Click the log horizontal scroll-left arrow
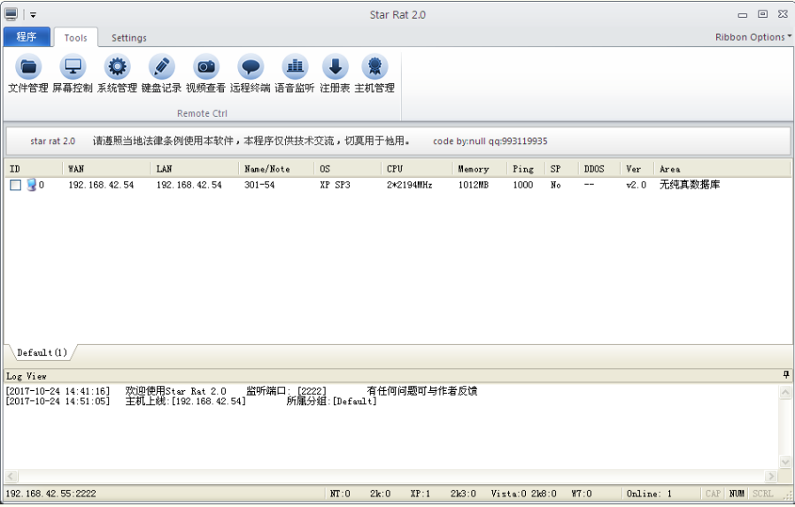Viewport: 795px width, 507px height. click(x=12, y=476)
